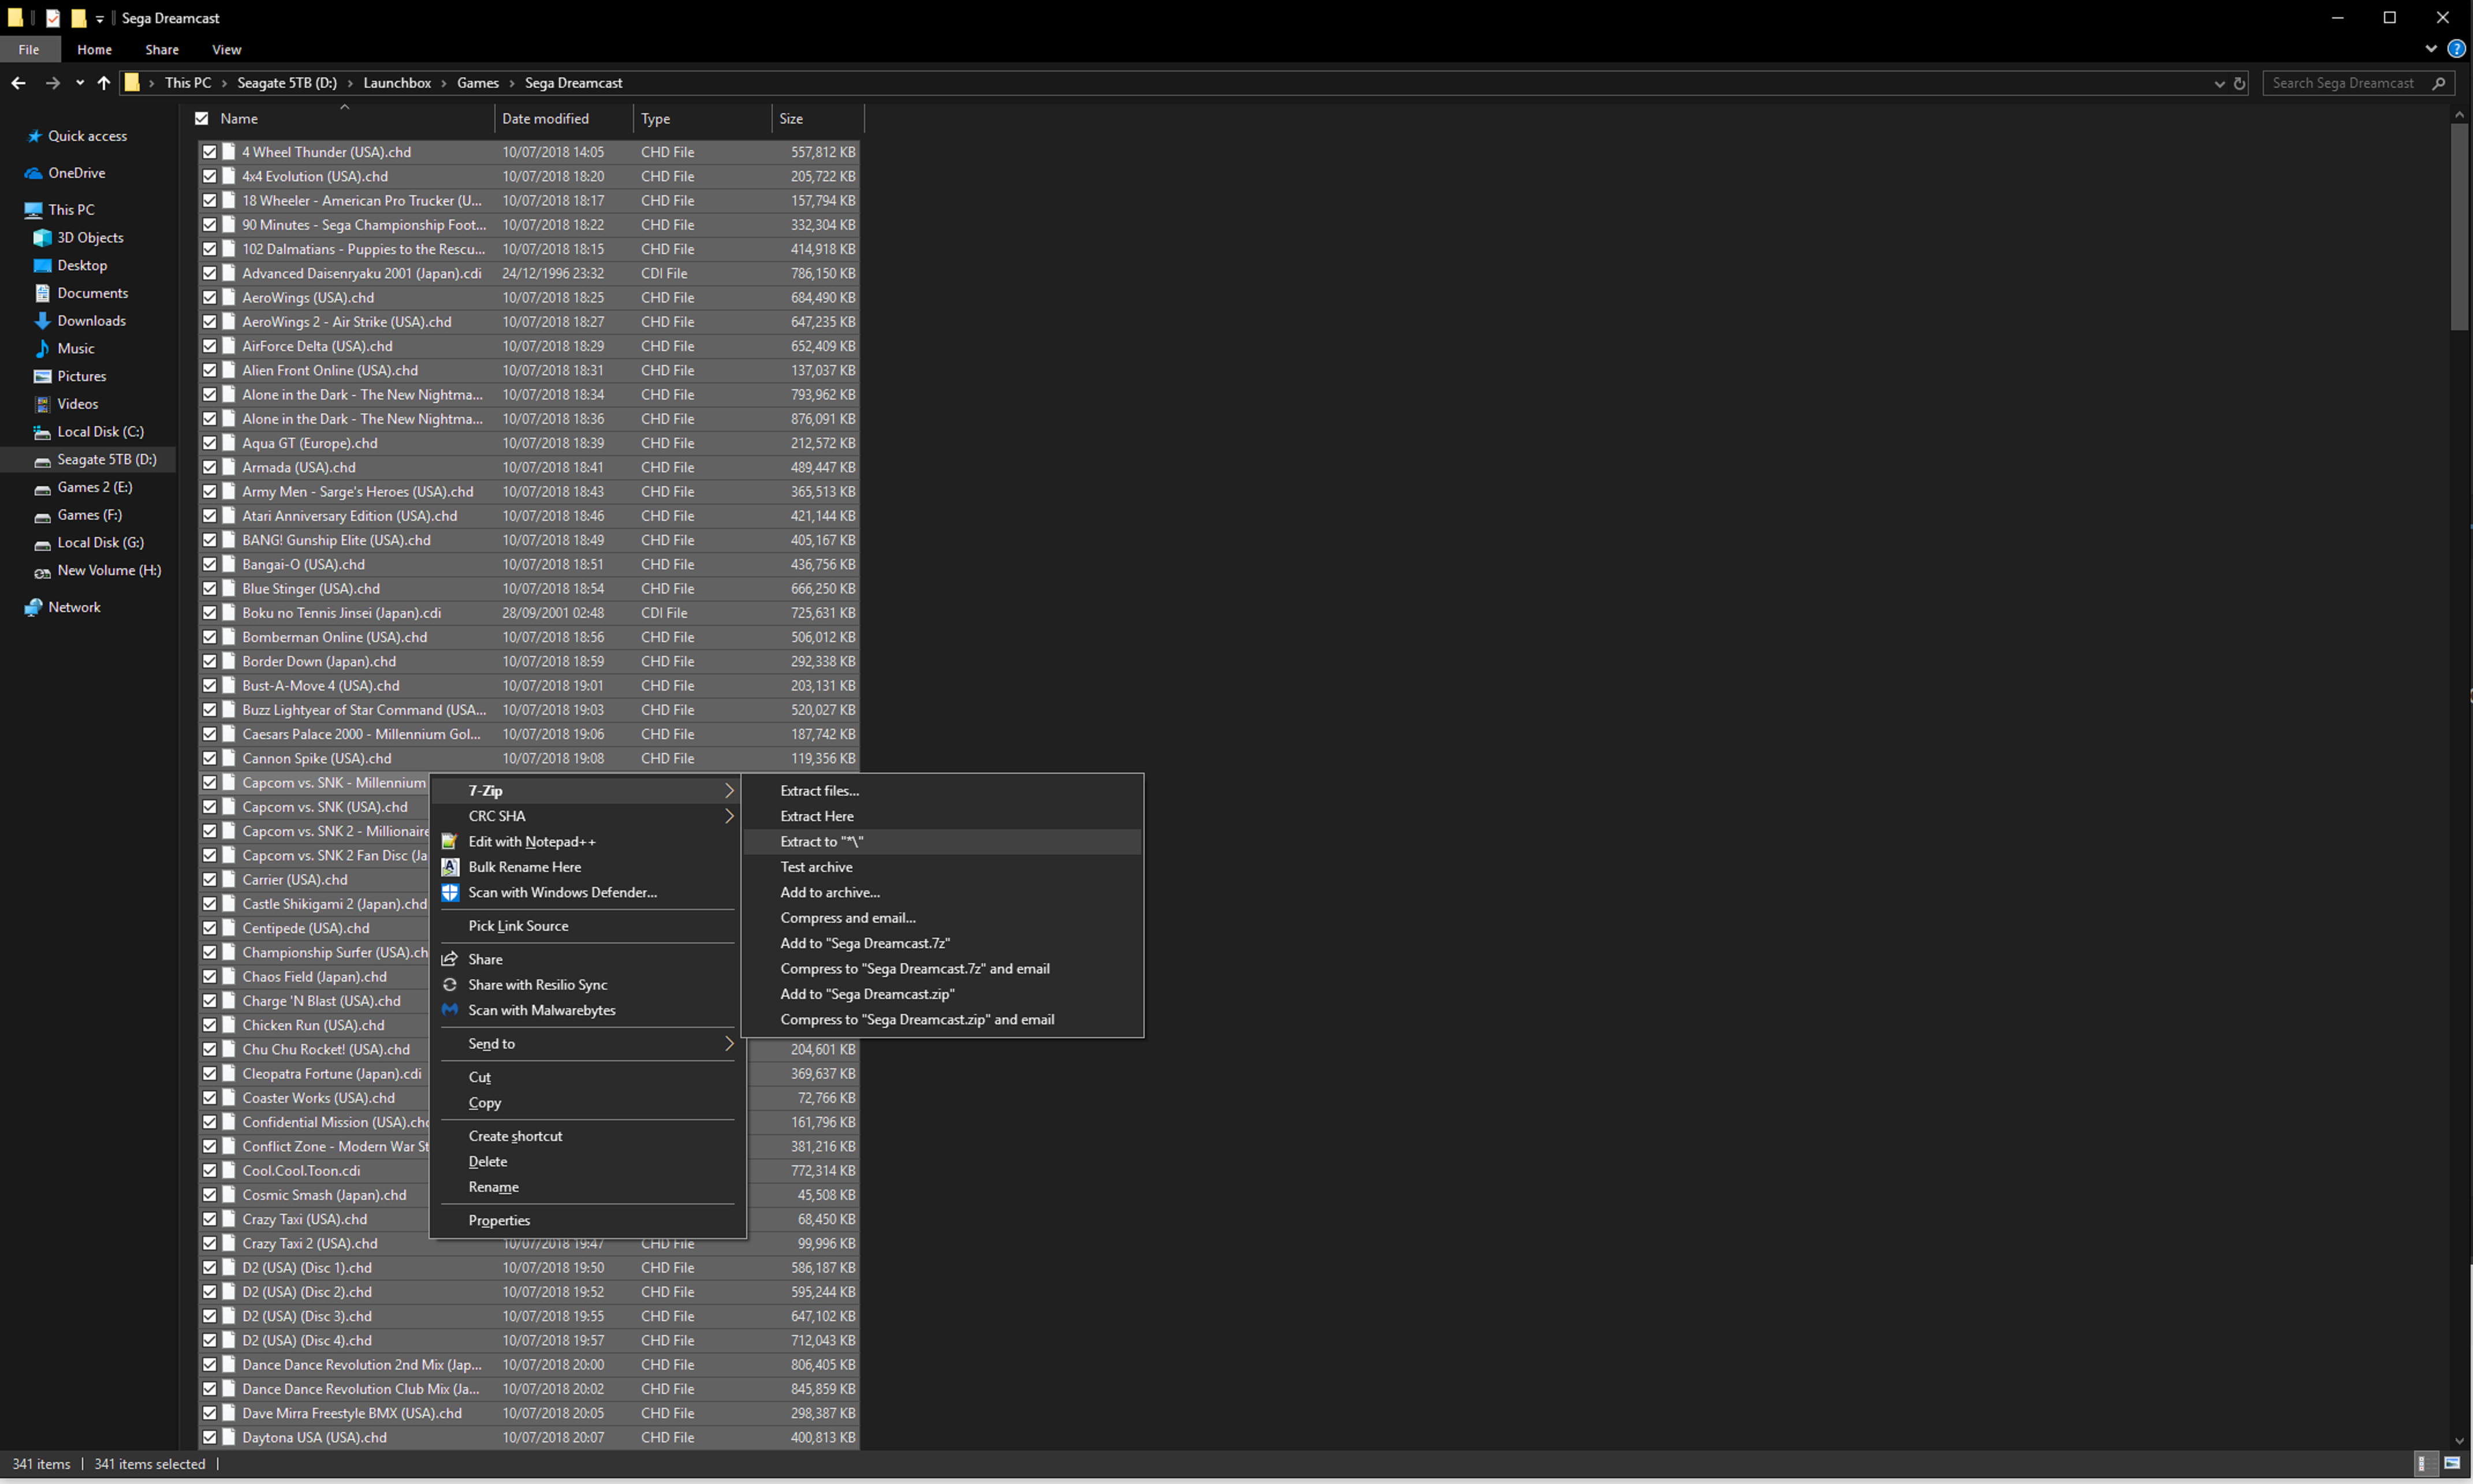
Task: Open Games 2 (E:) drive in sidebar
Action: (94, 487)
